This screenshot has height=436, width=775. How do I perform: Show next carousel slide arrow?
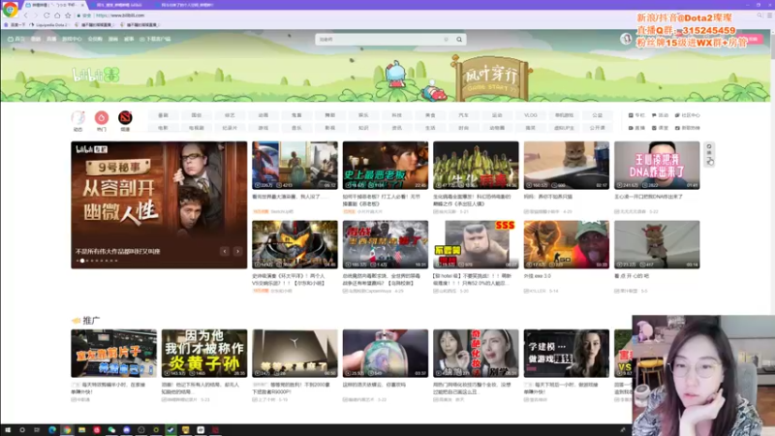[x=237, y=251]
